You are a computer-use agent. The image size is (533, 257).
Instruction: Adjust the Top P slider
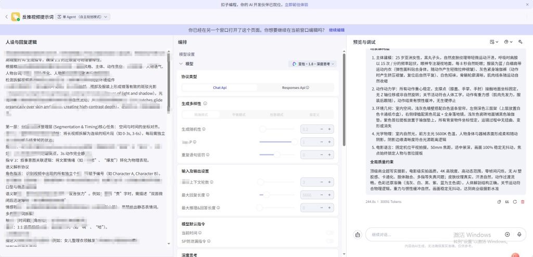pyautogui.click(x=278, y=142)
